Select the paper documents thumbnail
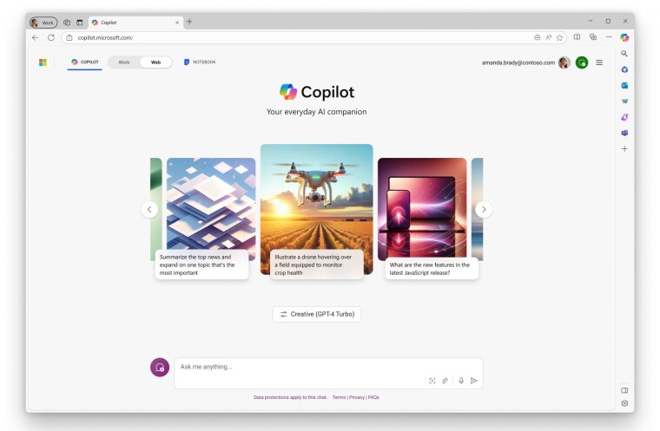The height and width of the screenshot is (431, 660). pyautogui.click(x=211, y=205)
